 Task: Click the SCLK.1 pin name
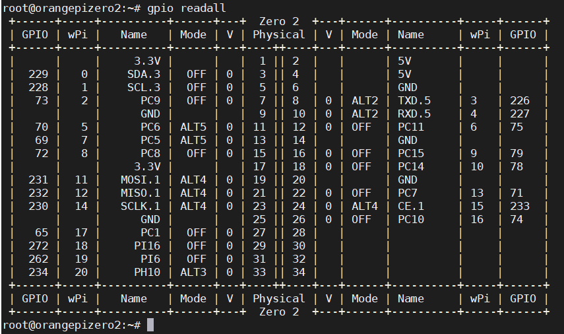click(x=141, y=206)
